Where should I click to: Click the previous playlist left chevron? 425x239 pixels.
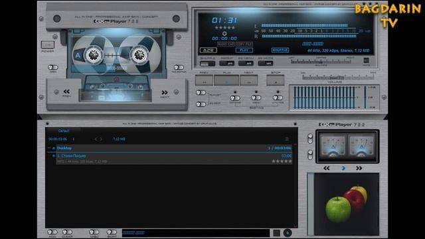pos(96,139)
